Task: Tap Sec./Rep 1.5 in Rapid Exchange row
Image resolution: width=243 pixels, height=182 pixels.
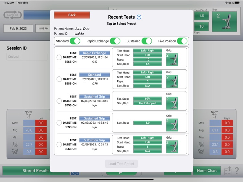Action: point(147,64)
